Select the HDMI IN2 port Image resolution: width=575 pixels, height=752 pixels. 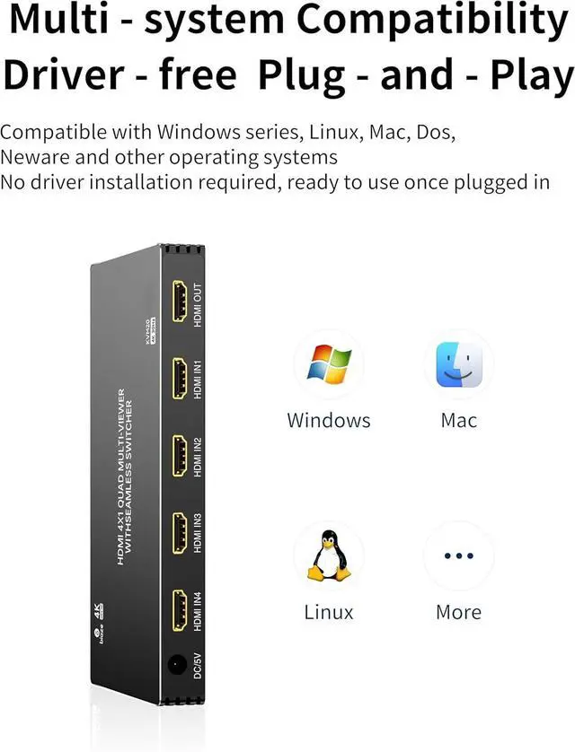click(180, 456)
